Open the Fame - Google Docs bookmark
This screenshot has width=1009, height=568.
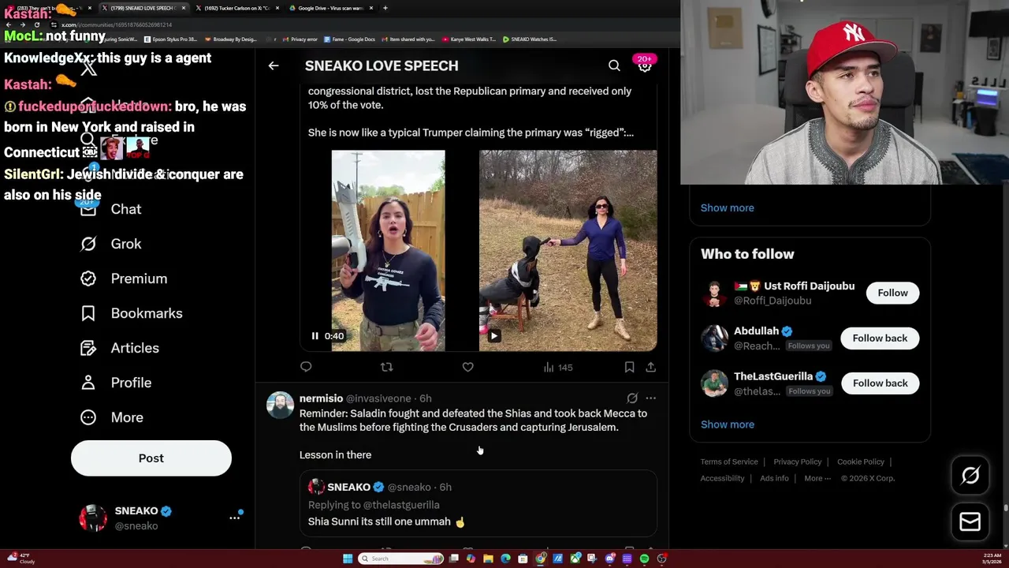[349, 39]
